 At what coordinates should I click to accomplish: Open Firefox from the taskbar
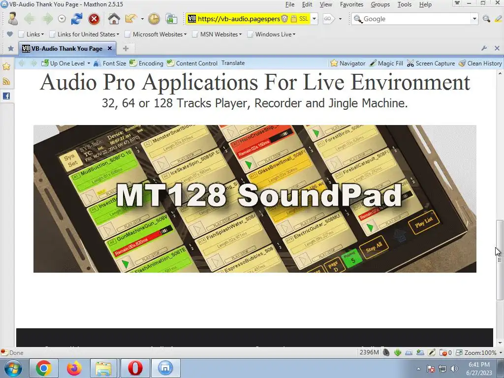pos(74,368)
